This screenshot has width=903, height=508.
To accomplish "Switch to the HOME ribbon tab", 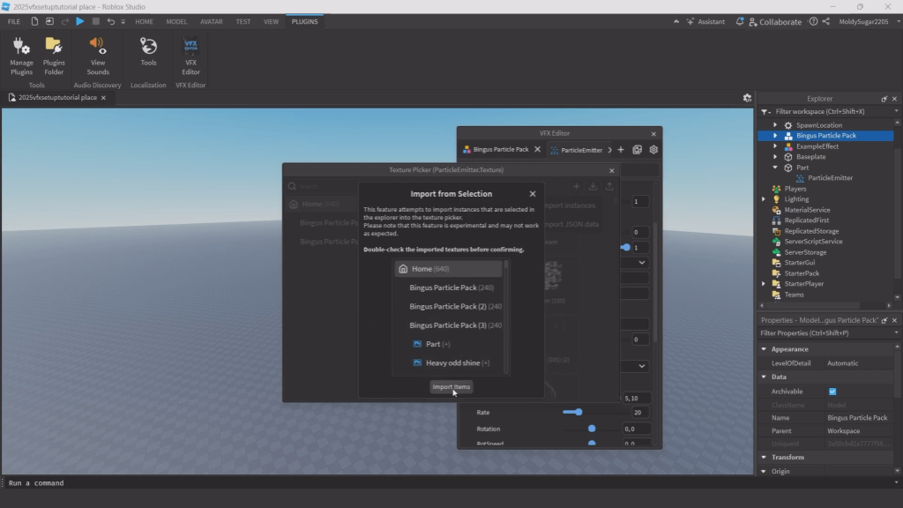I will [x=144, y=21].
